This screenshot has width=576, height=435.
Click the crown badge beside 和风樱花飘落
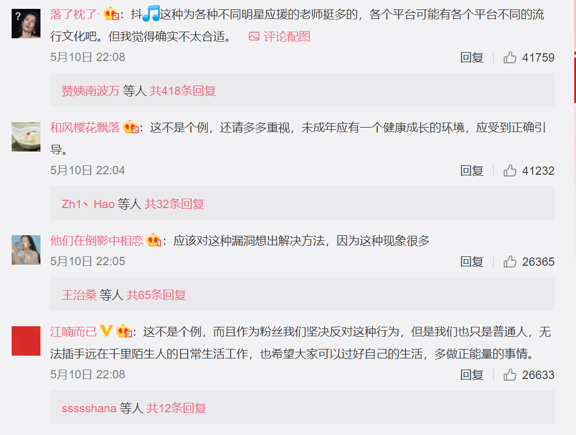(x=131, y=127)
